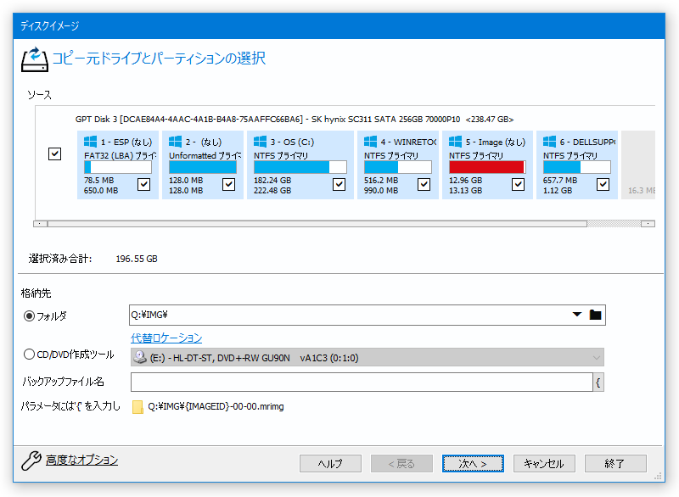
Task: Click the Windows icon on WINRETOOLS partition
Action: click(x=370, y=142)
